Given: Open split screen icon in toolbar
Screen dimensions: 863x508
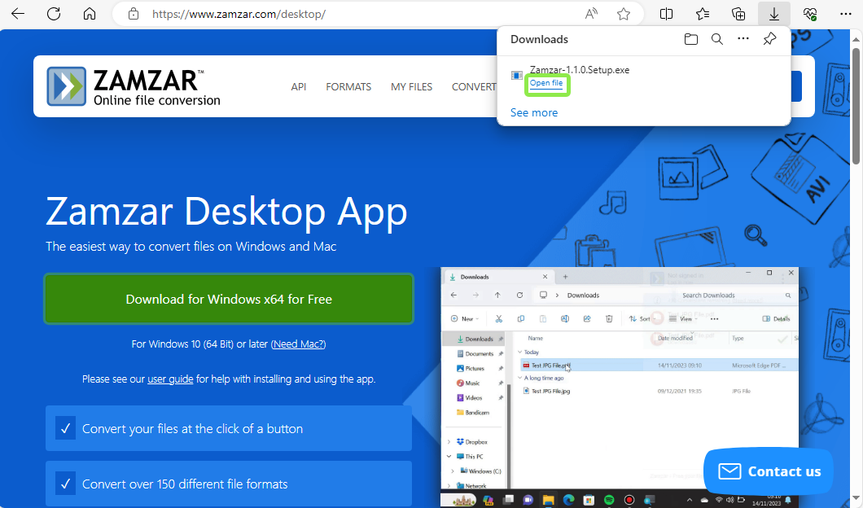Looking at the screenshot, I should (x=666, y=14).
